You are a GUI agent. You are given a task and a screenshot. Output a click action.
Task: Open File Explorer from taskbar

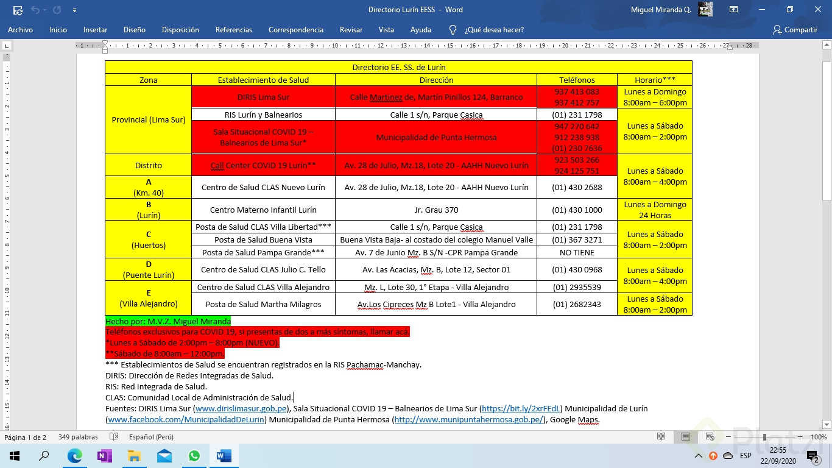tap(134, 456)
